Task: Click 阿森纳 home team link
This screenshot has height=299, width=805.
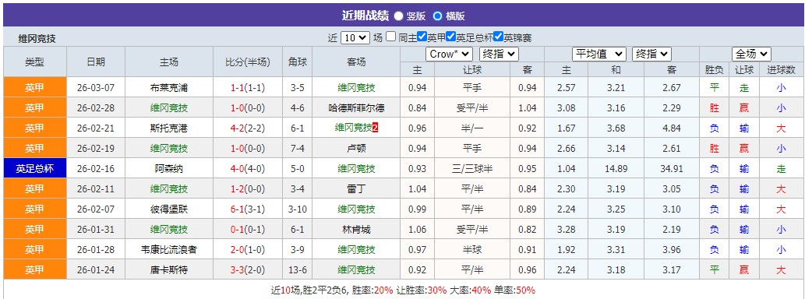Action: click(x=169, y=169)
